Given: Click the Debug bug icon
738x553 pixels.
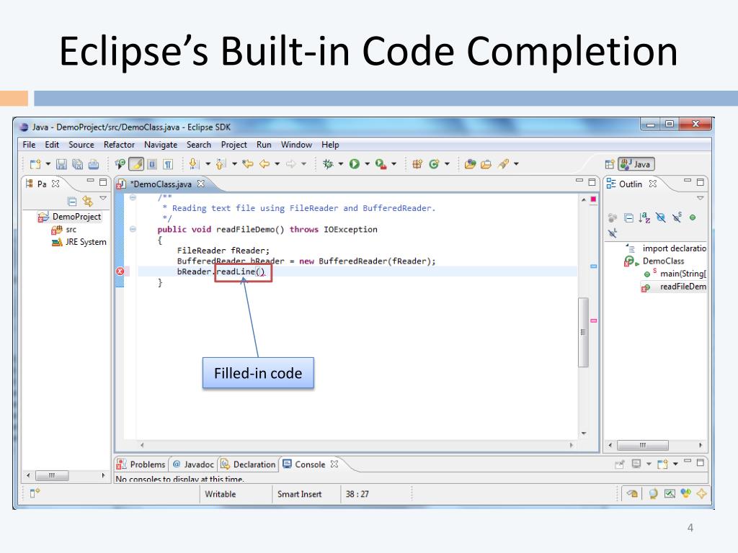Looking at the screenshot, I should tap(328, 163).
